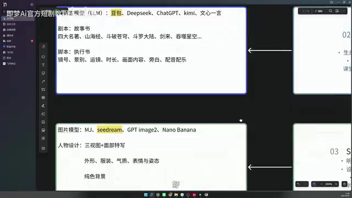Select the connector line tool
Image resolution: width=352 pixels, height=198 pixels.
[x=43, y=81]
